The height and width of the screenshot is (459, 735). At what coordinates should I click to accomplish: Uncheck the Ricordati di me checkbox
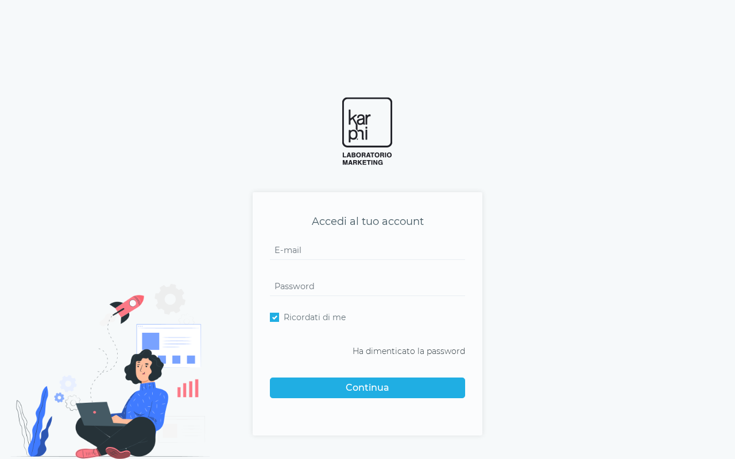pyautogui.click(x=274, y=317)
